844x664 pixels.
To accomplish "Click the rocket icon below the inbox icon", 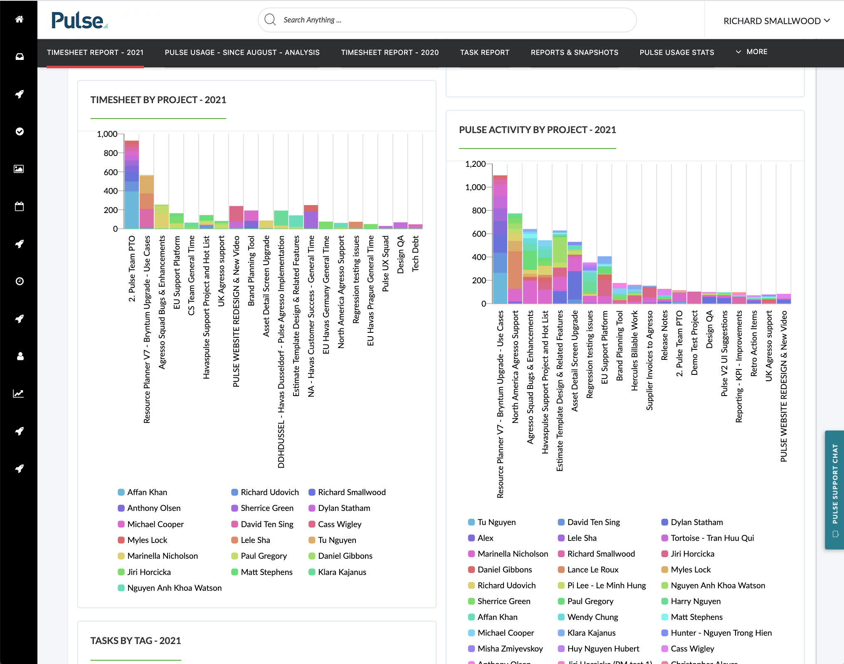I will [19, 94].
